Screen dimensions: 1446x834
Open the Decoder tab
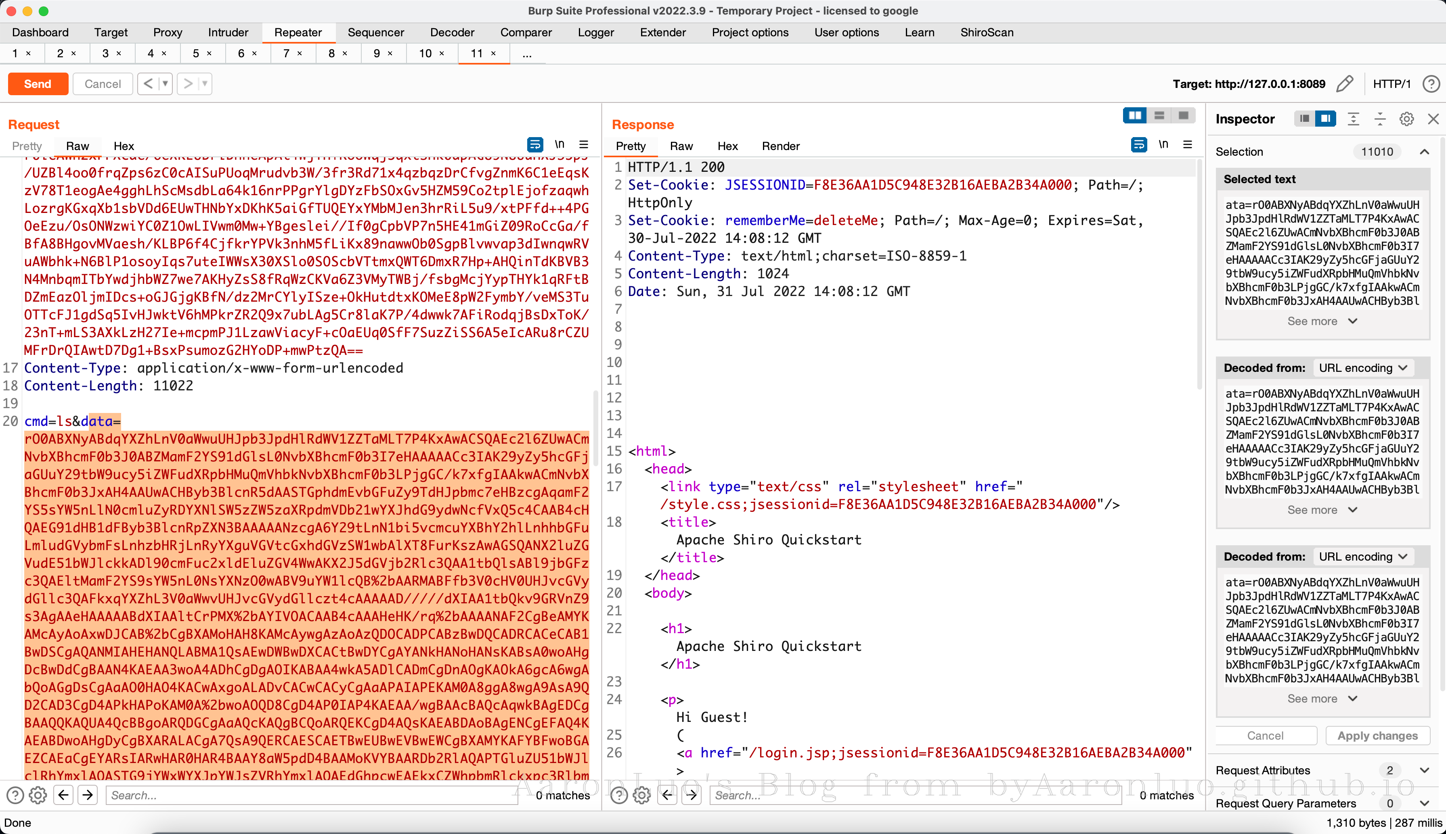(452, 32)
